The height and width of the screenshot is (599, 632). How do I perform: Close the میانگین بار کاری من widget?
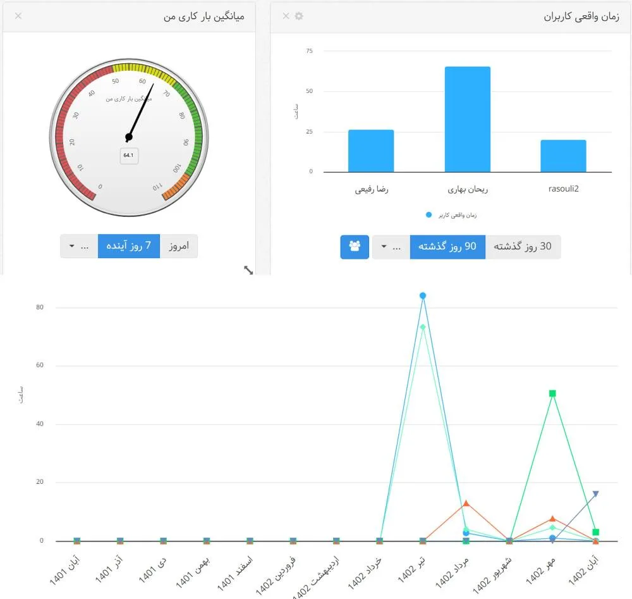(18, 16)
